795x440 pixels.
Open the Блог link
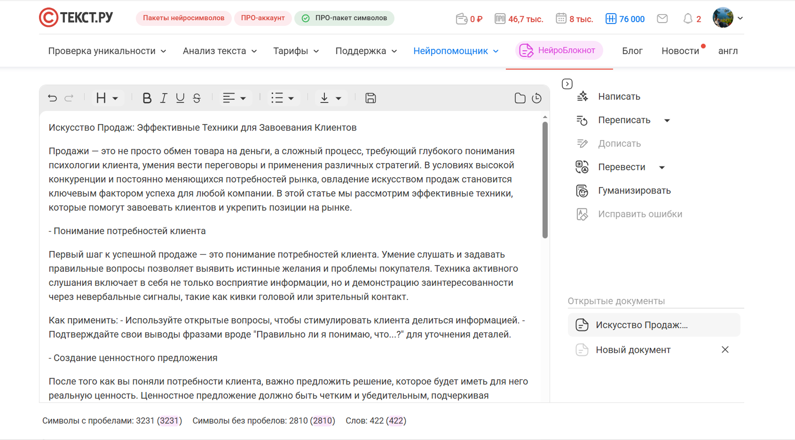pos(632,51)
